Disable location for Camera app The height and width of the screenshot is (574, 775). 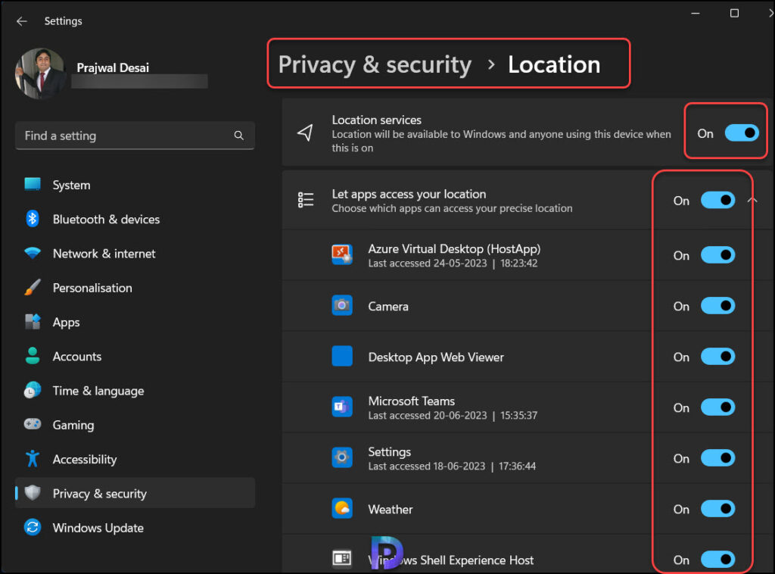click(717, 306)
